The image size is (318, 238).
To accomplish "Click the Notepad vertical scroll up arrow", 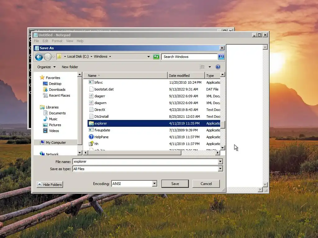I will [265, 47].
